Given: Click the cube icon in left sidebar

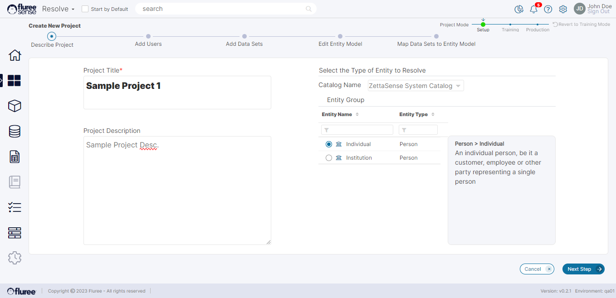Looking at the screenshot, I should 15,106.
